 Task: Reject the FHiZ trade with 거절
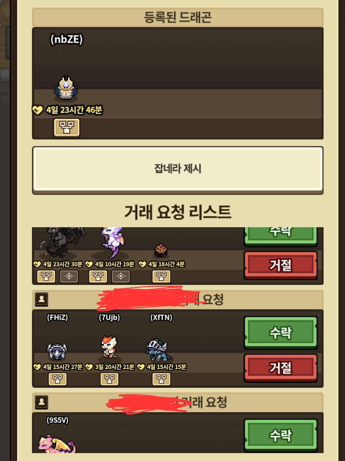[280, 368]
